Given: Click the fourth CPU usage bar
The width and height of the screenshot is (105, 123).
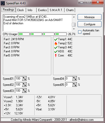Looking at the screenshot, I should tap(61, 34).
